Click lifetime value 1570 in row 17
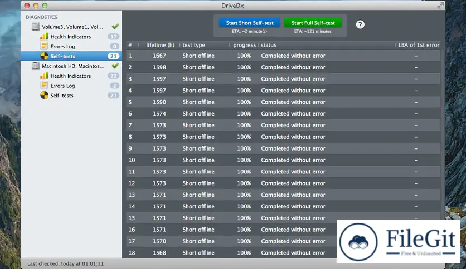Screen dimensions: 466x269 click(159, 241)
